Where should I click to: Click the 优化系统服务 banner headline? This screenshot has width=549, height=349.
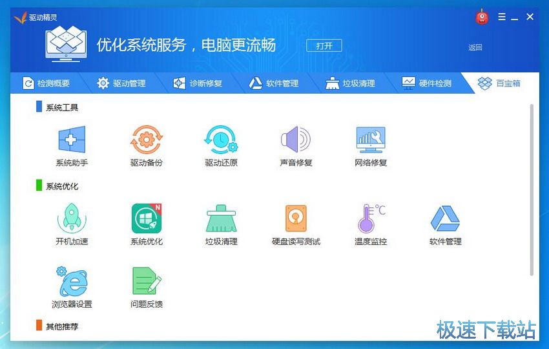click(x=186, y=45)
